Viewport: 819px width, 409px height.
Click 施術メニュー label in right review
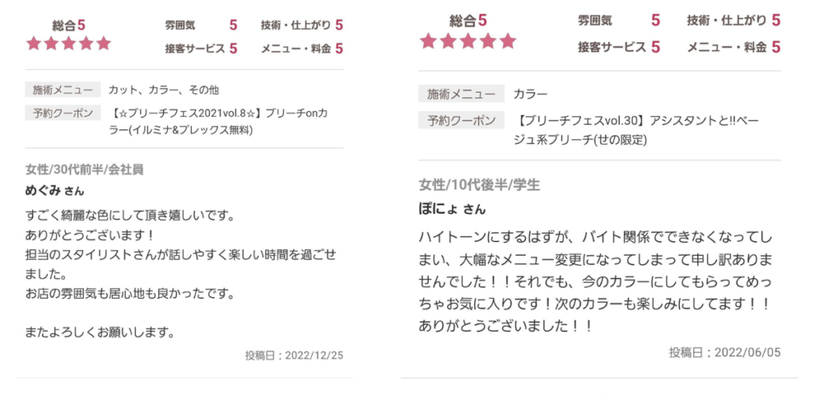tap(461, 94)
